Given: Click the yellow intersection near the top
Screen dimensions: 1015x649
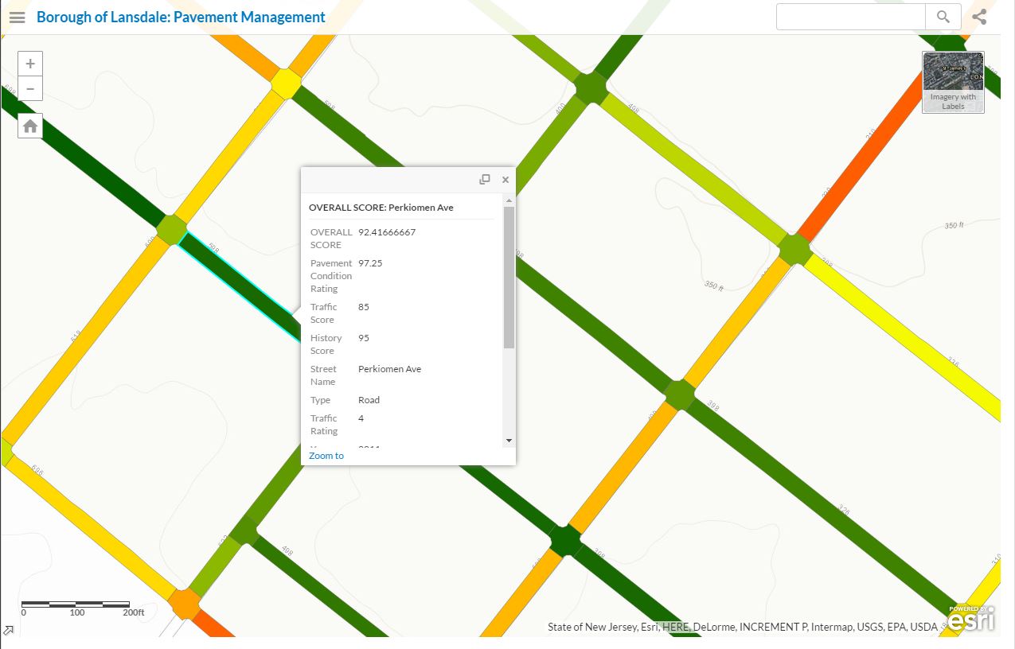Looking at the screenshot, I should [x=284, y=84].
